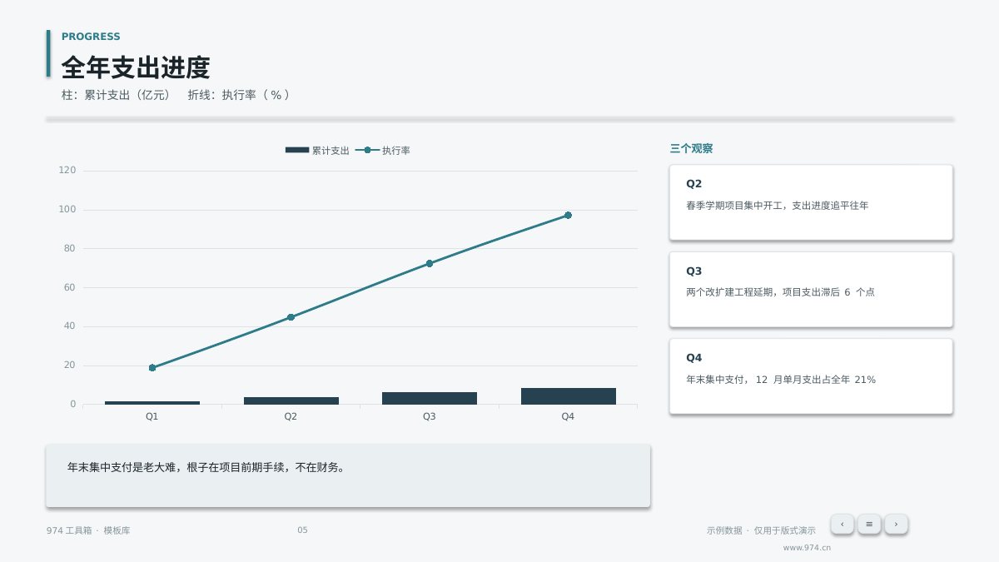Image resolution: width=999 pixels, height=562 pixels.
Task: Click the y-axis label 120
Action: (67, 171)
